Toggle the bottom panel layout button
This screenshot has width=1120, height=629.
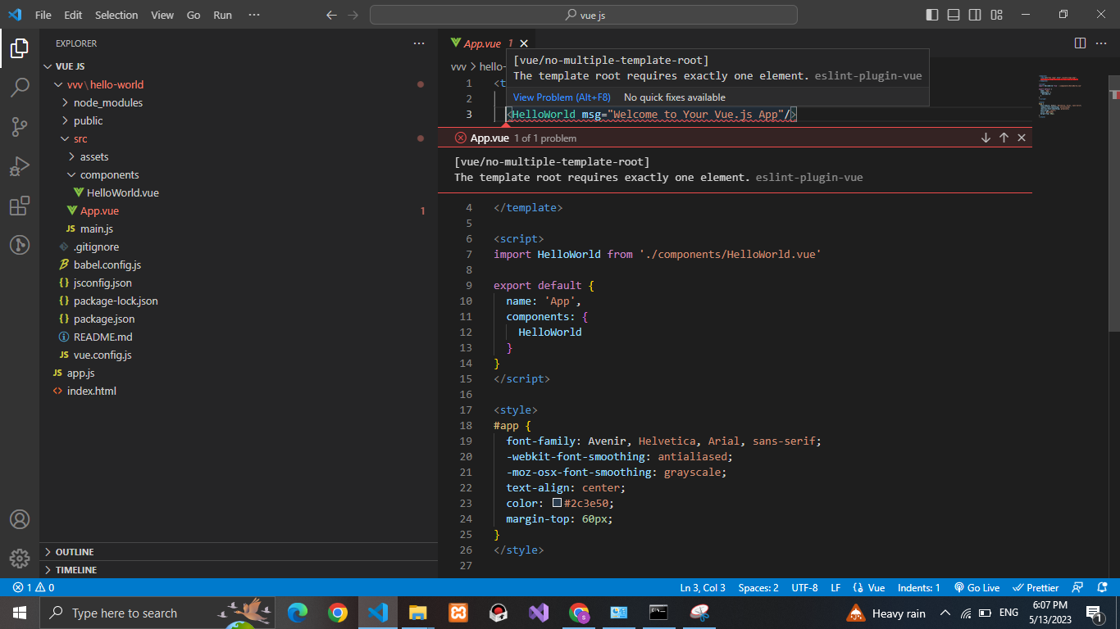click(954, 15)
